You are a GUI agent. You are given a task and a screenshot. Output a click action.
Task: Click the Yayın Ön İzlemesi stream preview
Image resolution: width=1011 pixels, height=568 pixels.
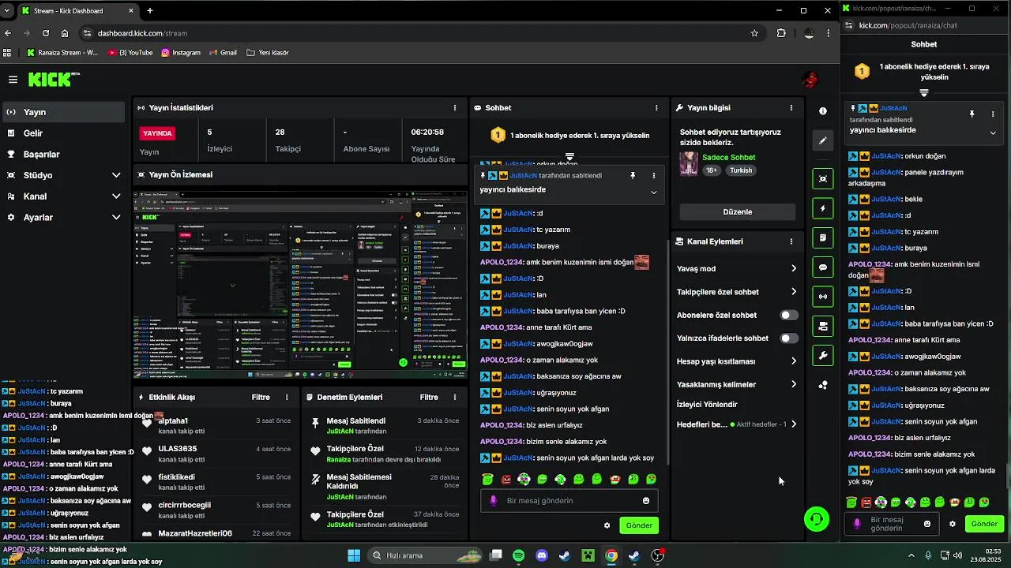coord(300,284)
